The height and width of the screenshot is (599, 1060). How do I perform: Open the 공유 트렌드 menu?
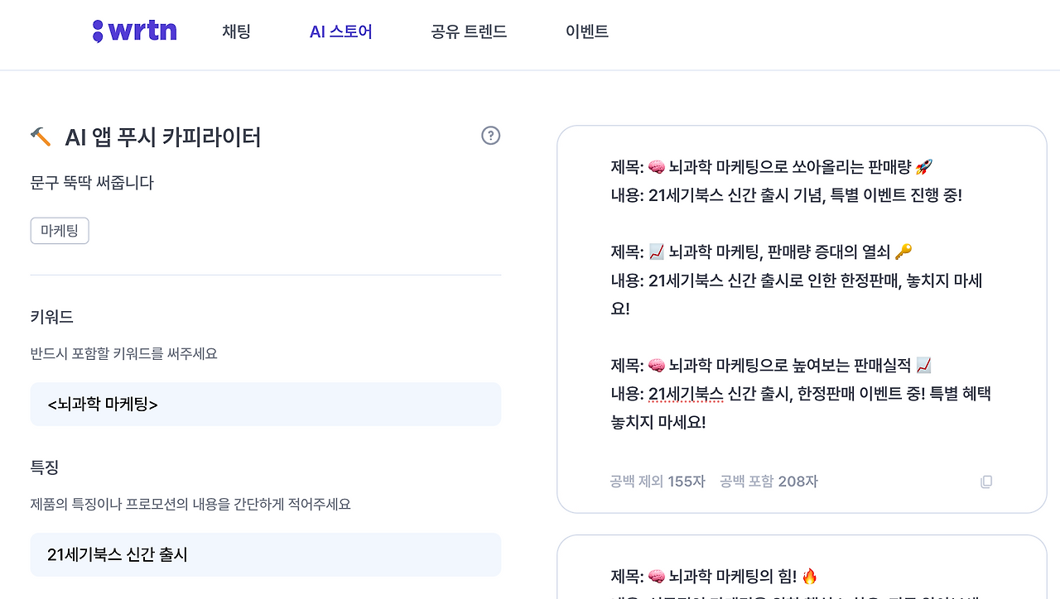(469, 31)
